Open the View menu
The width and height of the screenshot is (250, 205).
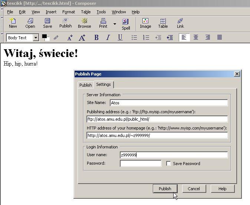click(36, 12)
